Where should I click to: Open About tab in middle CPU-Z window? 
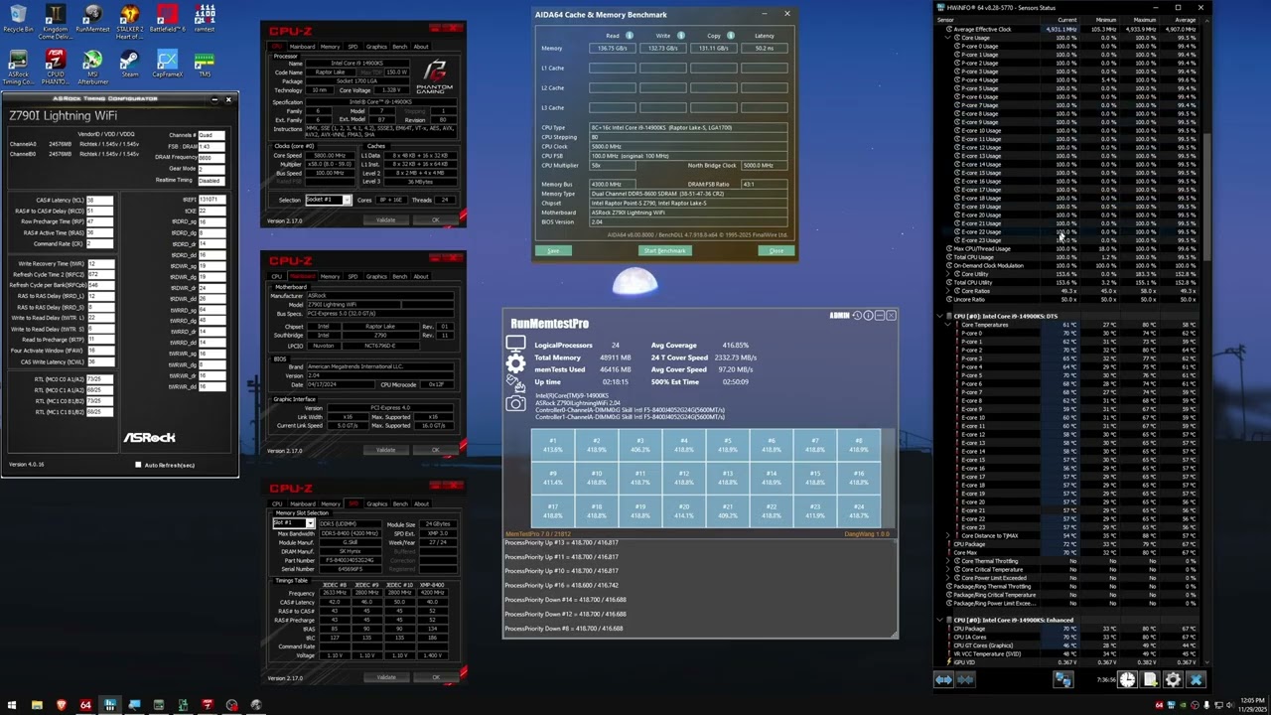[421, 276]
